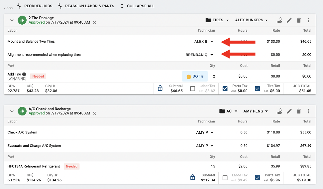The height and width of the screenshot is (189, 323).
Task: Click the payment hand icon for 2 Tire Package
Action: pyautogui.click(x=279, y=20)
